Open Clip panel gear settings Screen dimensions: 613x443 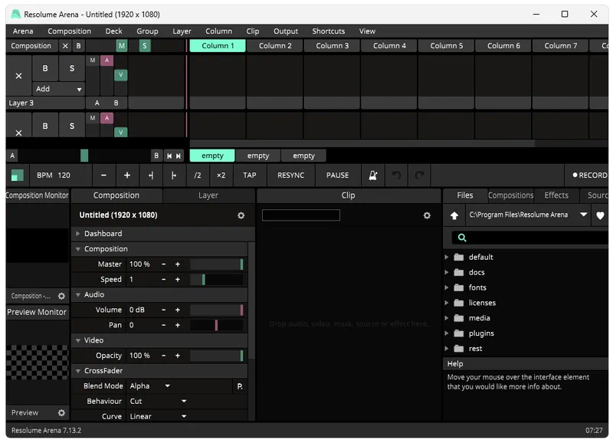click(427, 215)
